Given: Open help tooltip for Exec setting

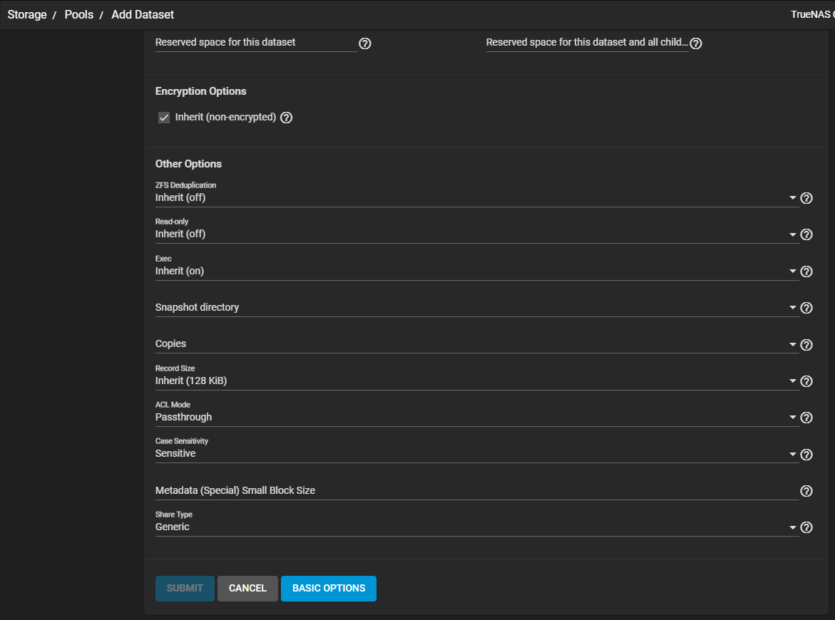Looking at the screenshot, I should click(806, 272).
